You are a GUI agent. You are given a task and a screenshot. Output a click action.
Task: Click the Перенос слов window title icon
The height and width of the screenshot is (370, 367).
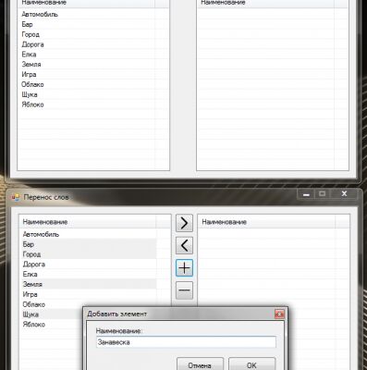coord(16,197)
